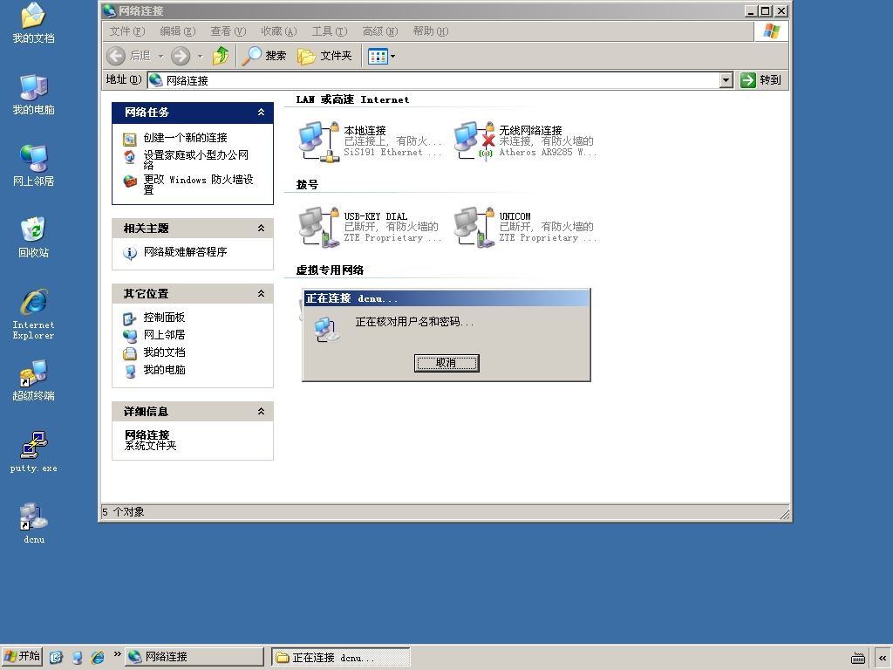Open the 本地连接 network connection icon
Viewport: 893px width, 670px height.
(319, 141)
